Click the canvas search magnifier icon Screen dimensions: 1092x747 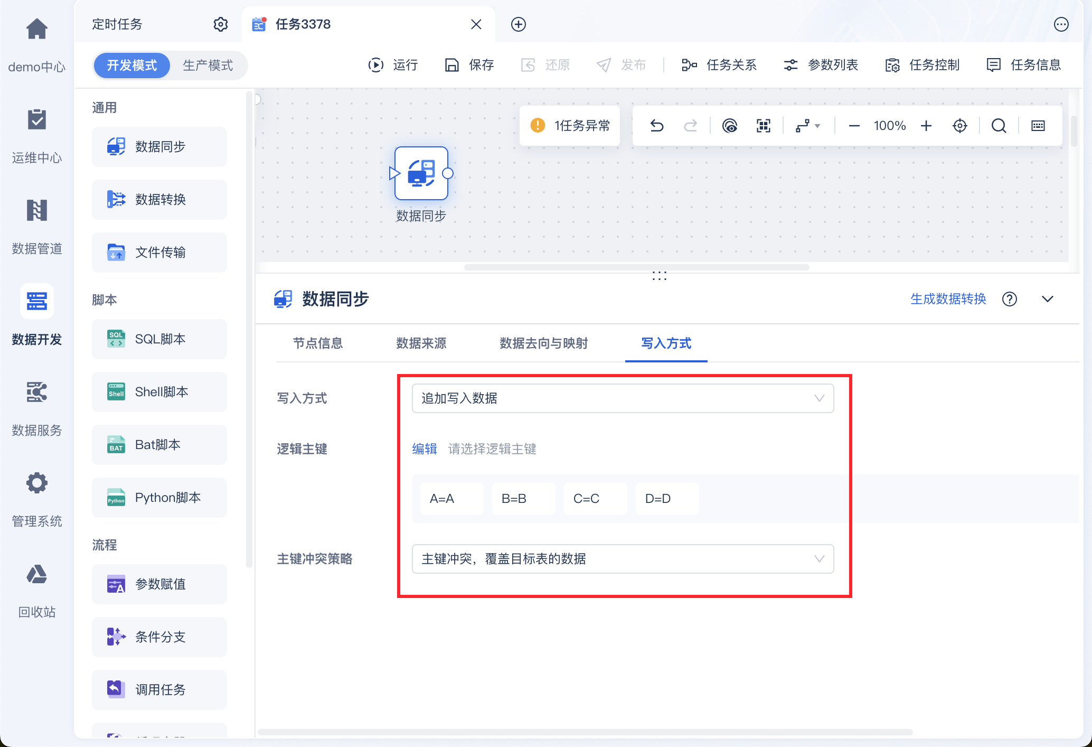[999, 126]
